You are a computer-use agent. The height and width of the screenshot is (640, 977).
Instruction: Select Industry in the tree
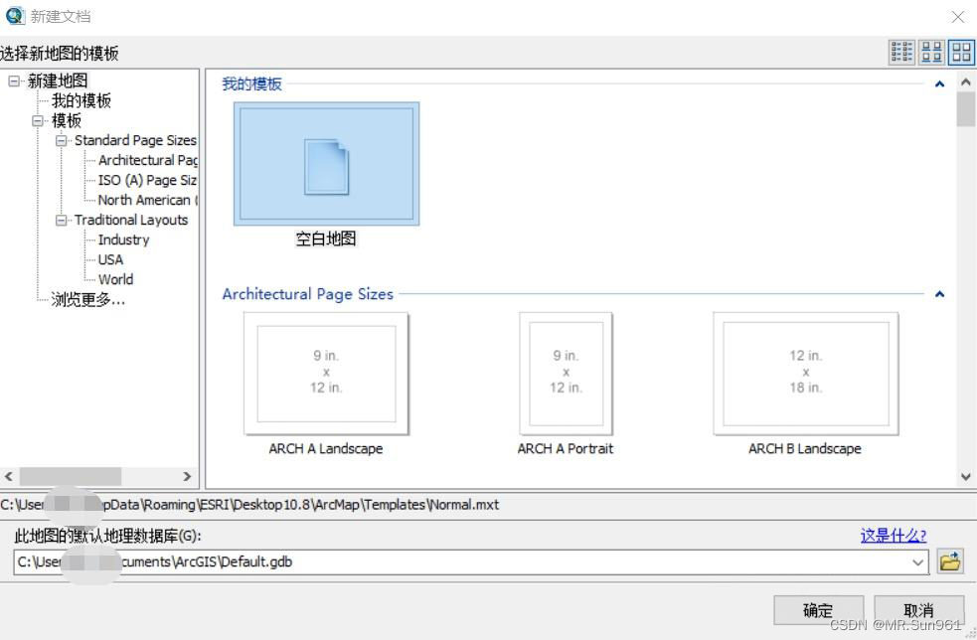click(x=123, y=240)
